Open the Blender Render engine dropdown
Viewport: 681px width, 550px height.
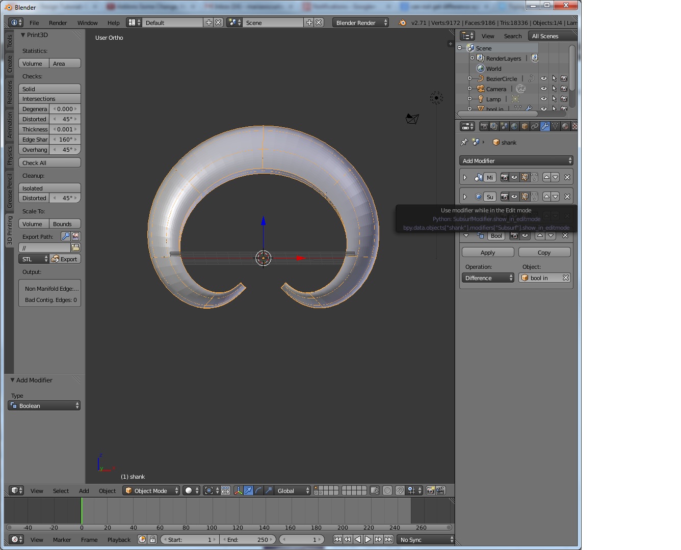[x=360, y=22]
